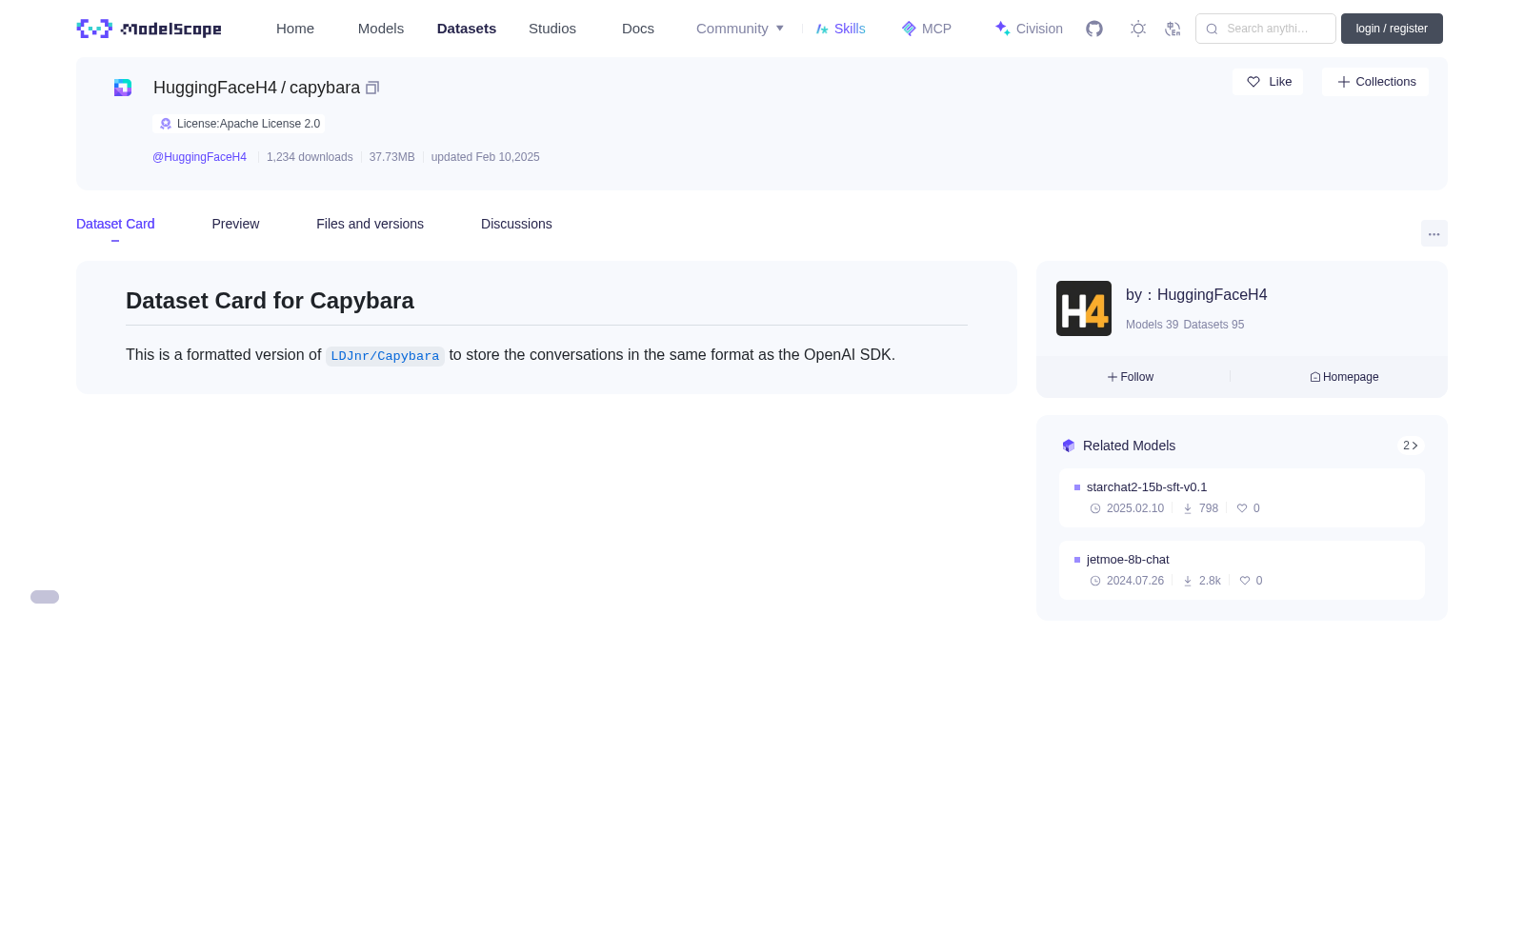Click the Civision star icon

[1002, 29]
